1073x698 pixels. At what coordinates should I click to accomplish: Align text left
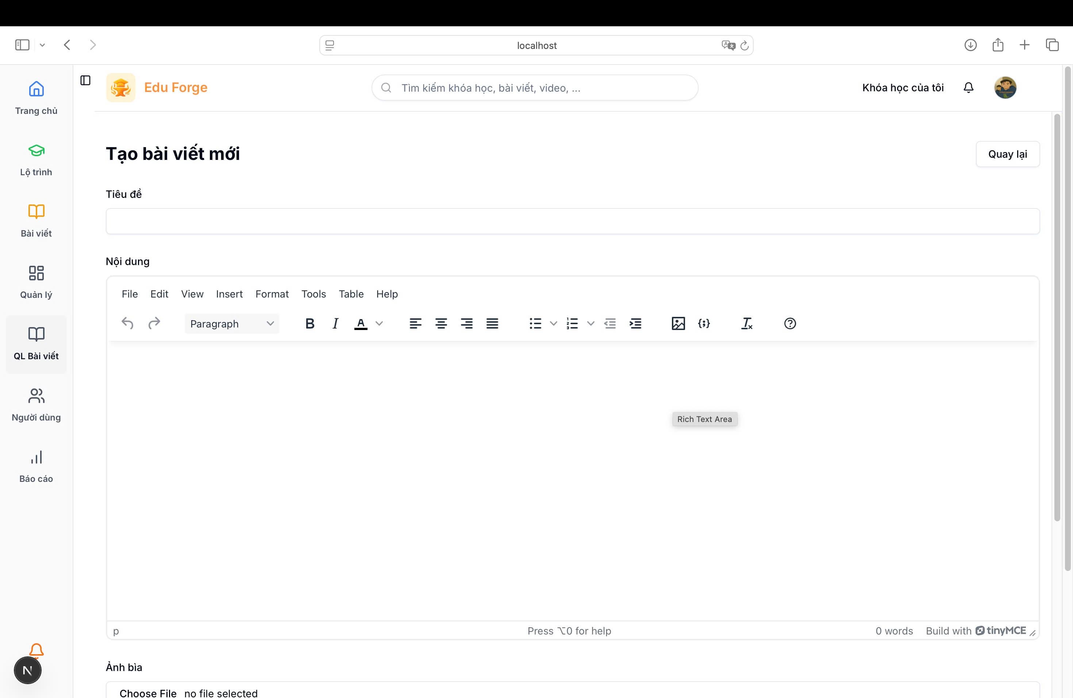pyautogui.click(x=415, y=323)
